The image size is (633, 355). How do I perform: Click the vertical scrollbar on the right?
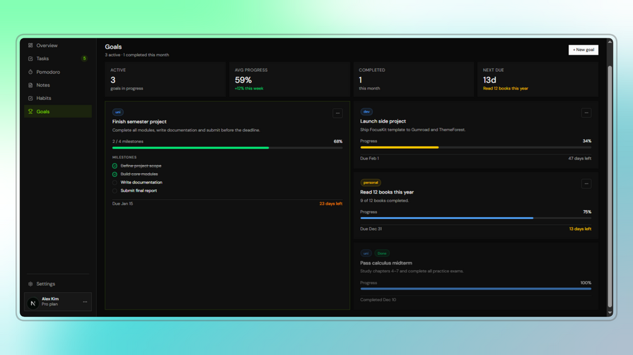pyautogui.click(x=610, y=185)
